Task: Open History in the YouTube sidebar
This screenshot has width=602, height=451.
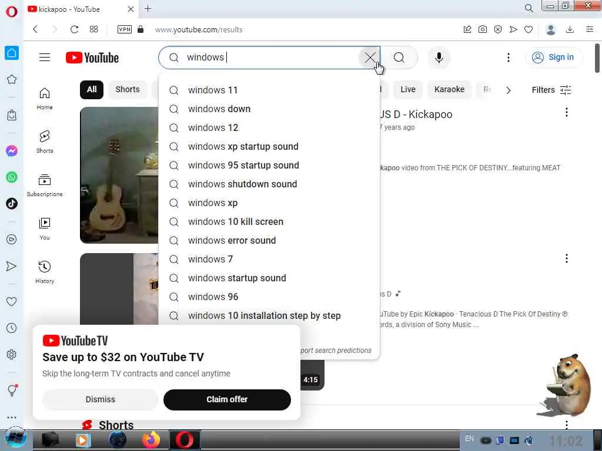Action: point(45,272)
